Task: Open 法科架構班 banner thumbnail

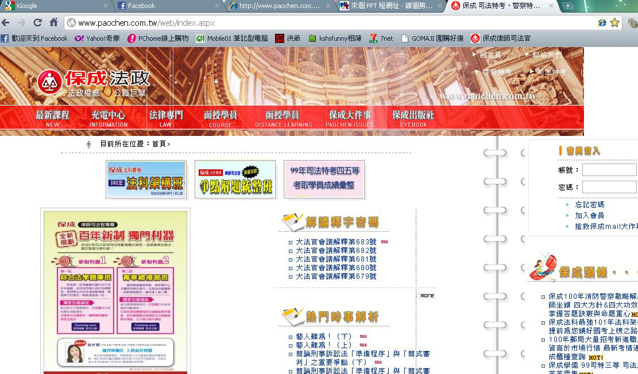Action: [x=146, y=180]
